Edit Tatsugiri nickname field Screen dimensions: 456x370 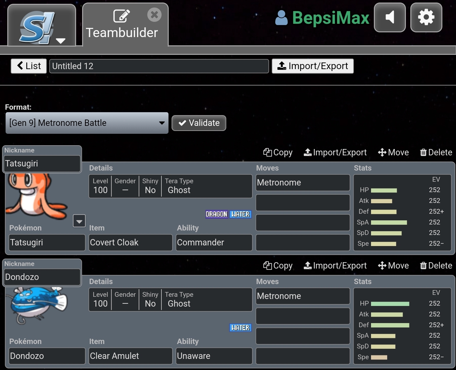(x=42, y=164)
